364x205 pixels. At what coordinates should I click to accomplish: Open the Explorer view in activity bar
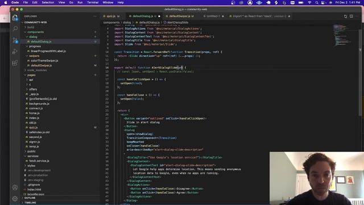(x=15, y=18)
